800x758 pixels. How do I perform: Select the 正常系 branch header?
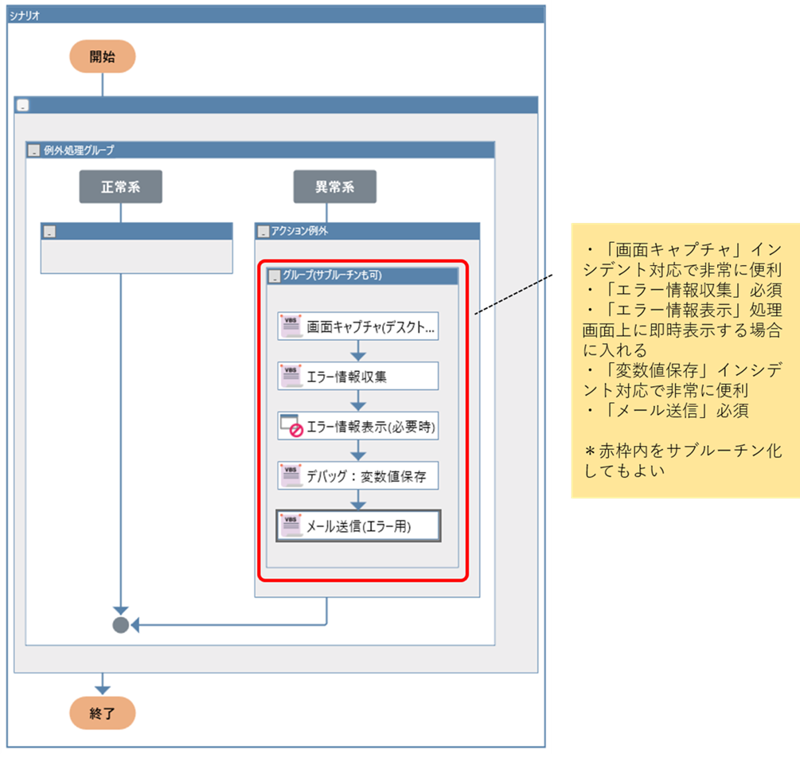tap(120, 187)
